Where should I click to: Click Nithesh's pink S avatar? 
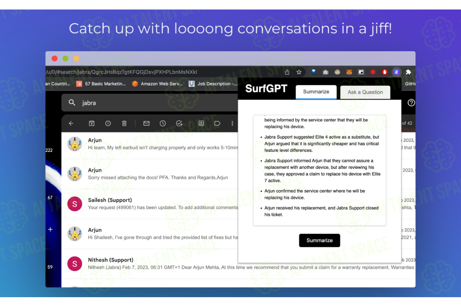tap(75, 264)
